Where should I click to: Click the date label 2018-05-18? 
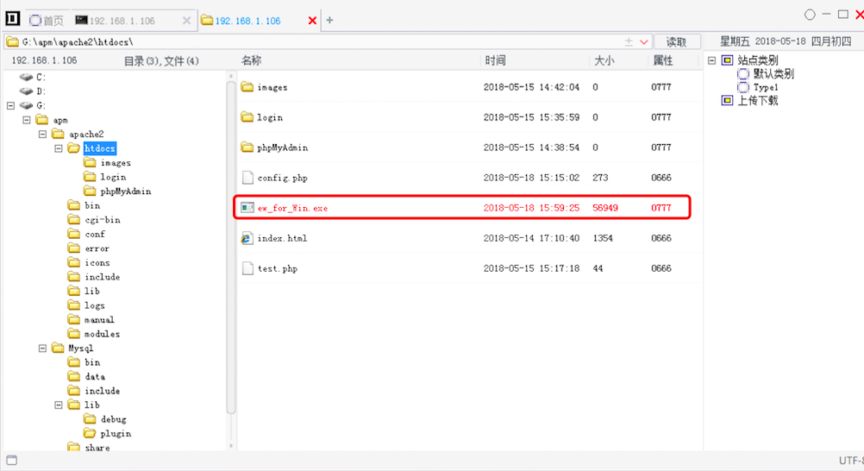coord(780,42)
